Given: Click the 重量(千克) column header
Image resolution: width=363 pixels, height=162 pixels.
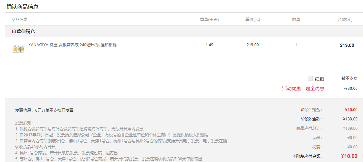Looking at the screenshot, I should pyautogui.click(x=209, y=20).
